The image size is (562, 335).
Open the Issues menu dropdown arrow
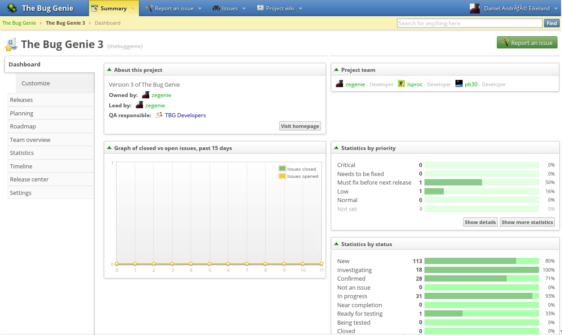244,9
